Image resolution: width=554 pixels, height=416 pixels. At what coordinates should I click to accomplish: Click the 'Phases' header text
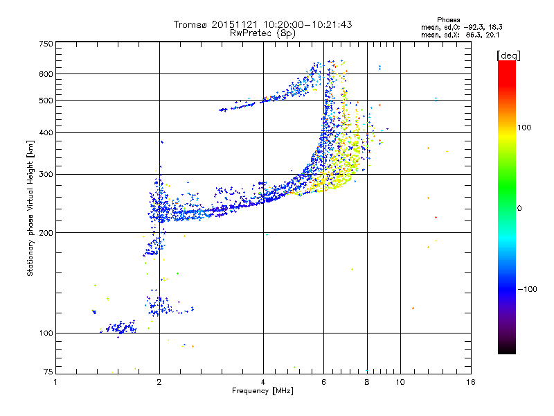[x=448, y=20]
